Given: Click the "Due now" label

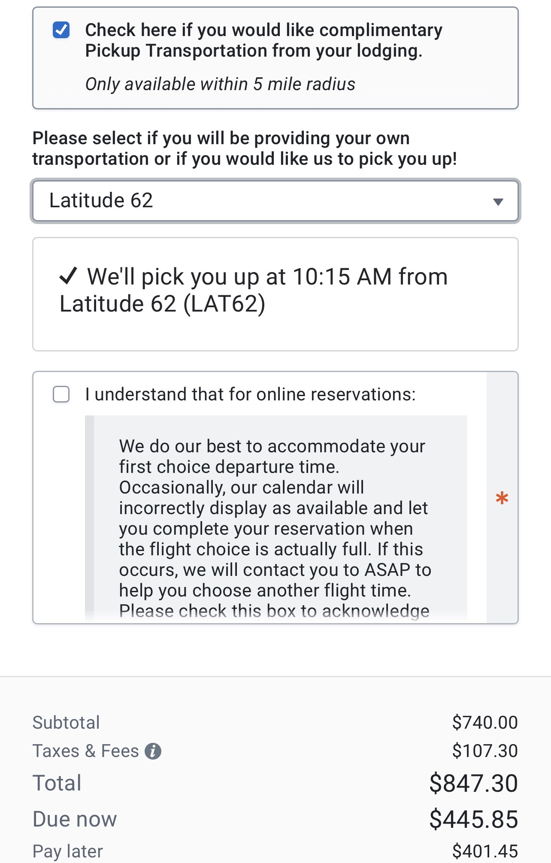Looking at the screenshot, I should pos(75,819).
